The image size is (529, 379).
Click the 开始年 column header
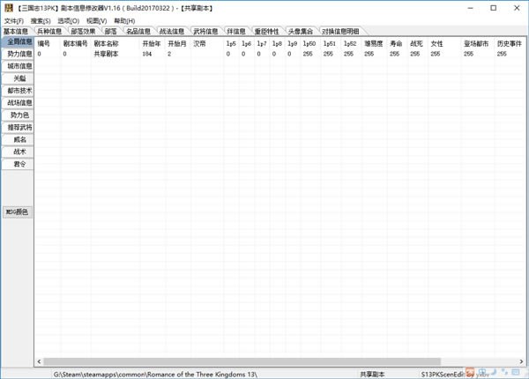(152, 42)
